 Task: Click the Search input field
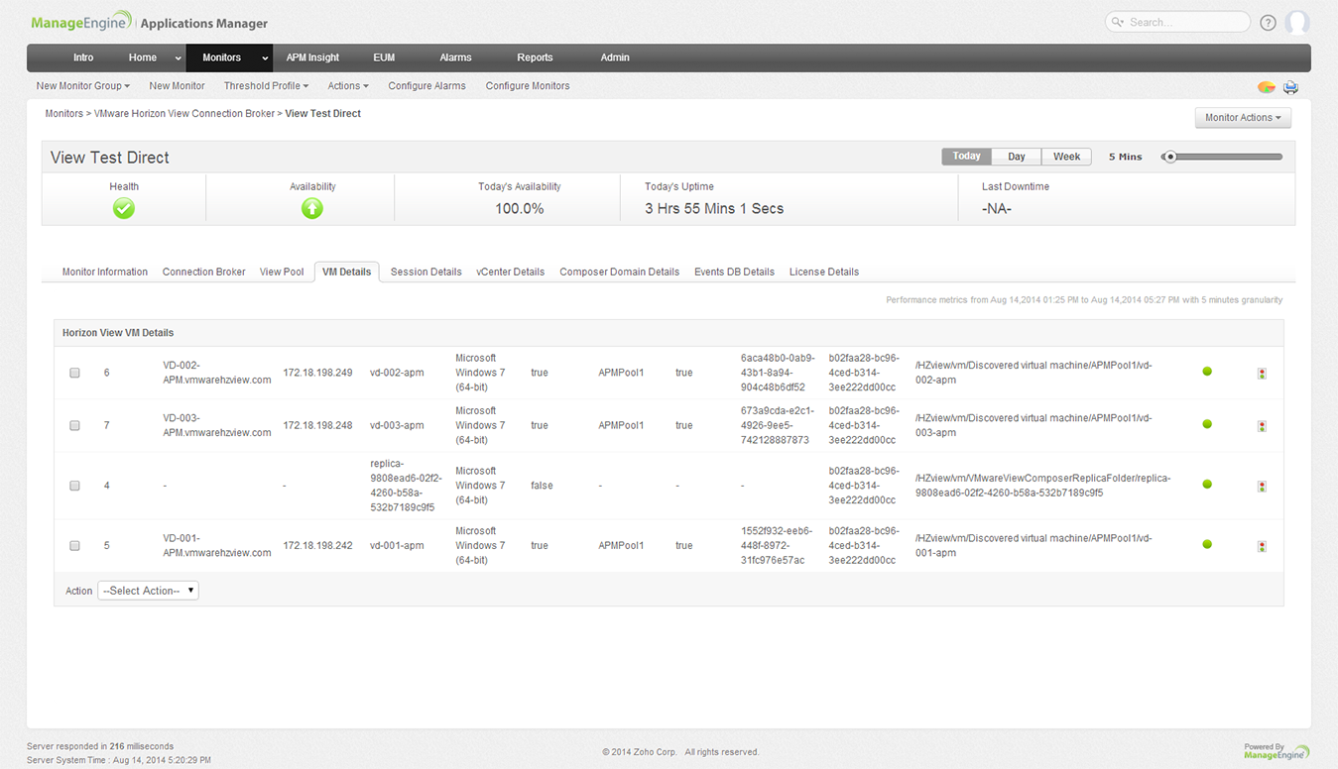[x=1178, y=22]
